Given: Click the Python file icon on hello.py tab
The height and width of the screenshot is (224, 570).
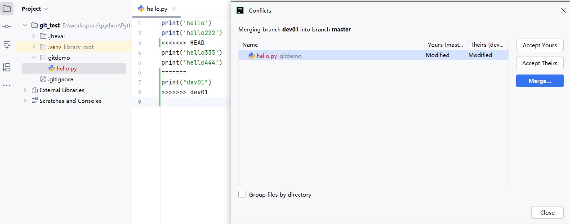Looking at the screenshot, I should 141,9.
